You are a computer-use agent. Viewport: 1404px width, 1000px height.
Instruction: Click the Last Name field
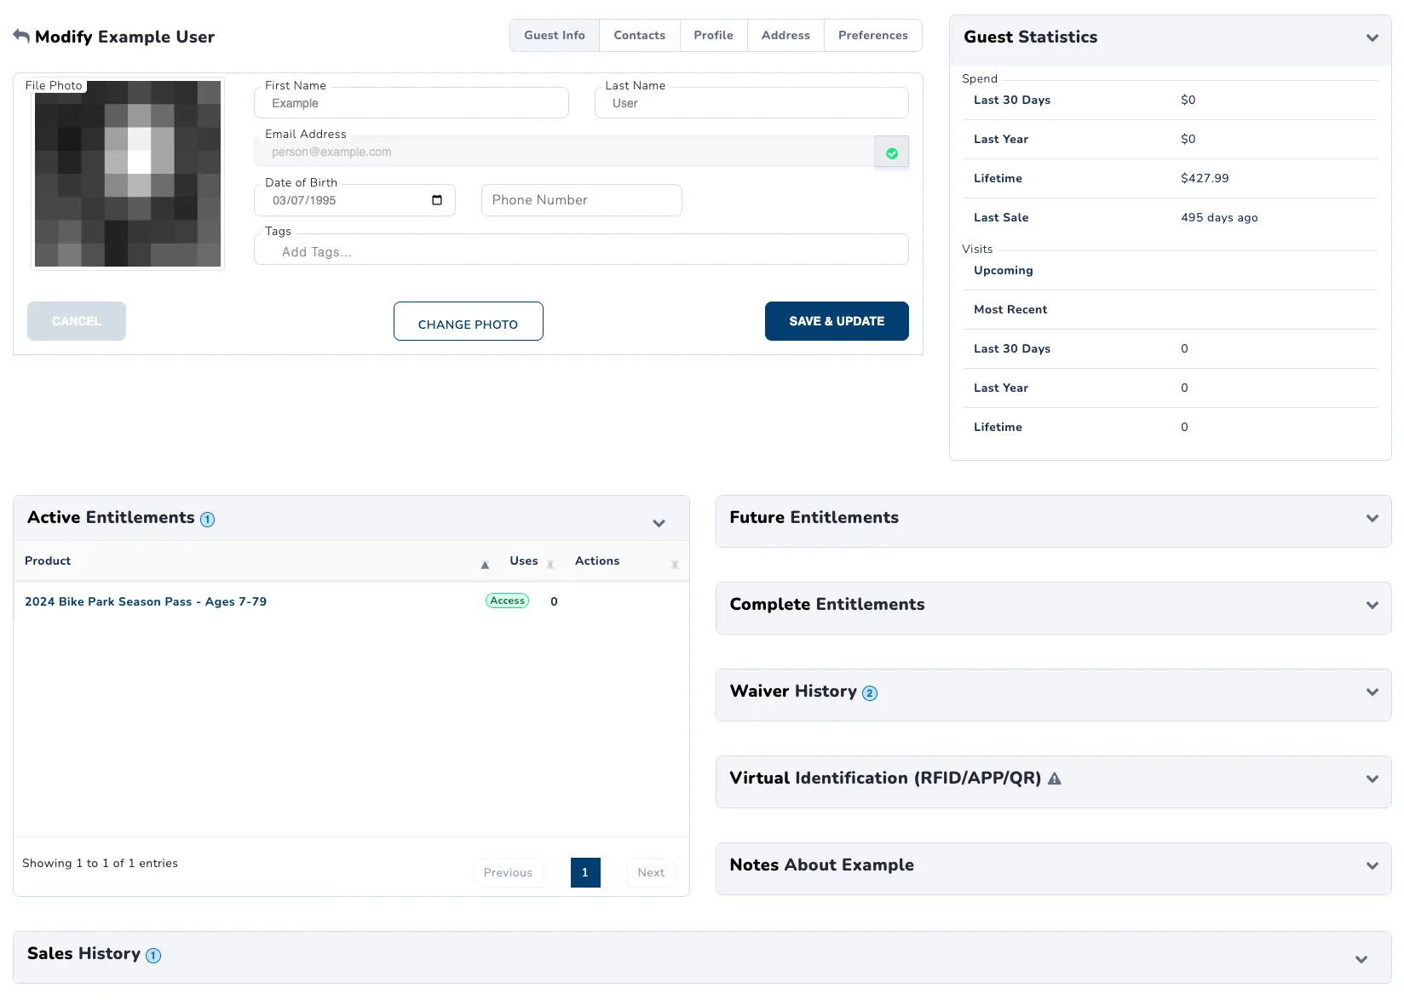point(751,103)
